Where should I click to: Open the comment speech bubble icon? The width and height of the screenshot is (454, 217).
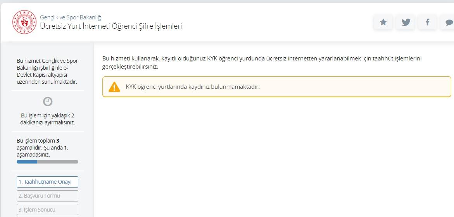[x=449, y=22]
